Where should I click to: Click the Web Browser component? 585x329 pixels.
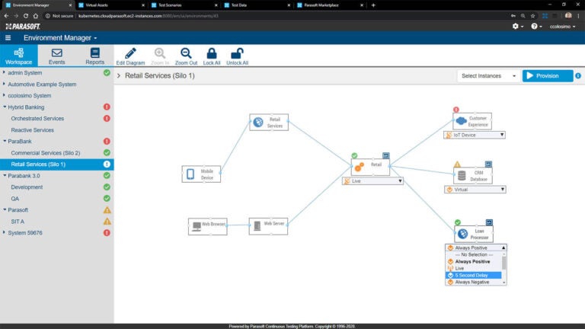click(x=208, y=226)
